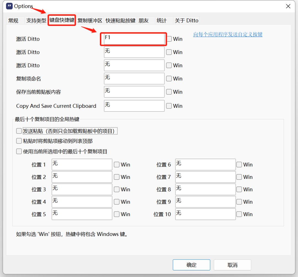Image resolution: width=298 pixels, height=277 pixels.
Task: Enable 发送粘贴 checkbox
Action: pos(19,131)
